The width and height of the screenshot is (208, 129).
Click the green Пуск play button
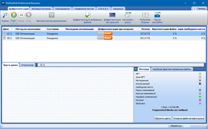coord(14,15)
